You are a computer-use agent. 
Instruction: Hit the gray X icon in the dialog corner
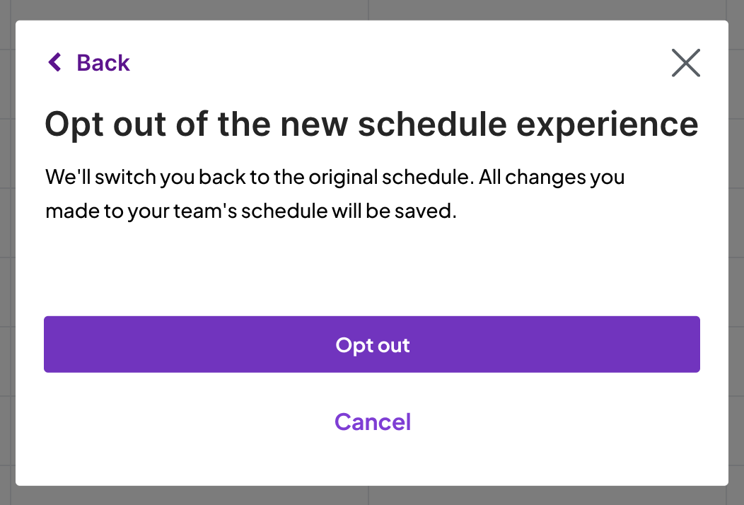point(685,63)
